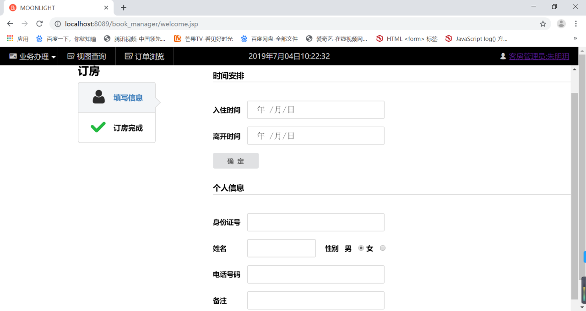Click the browser forward arrow
The image size is (586, 311).
[25, 24]
